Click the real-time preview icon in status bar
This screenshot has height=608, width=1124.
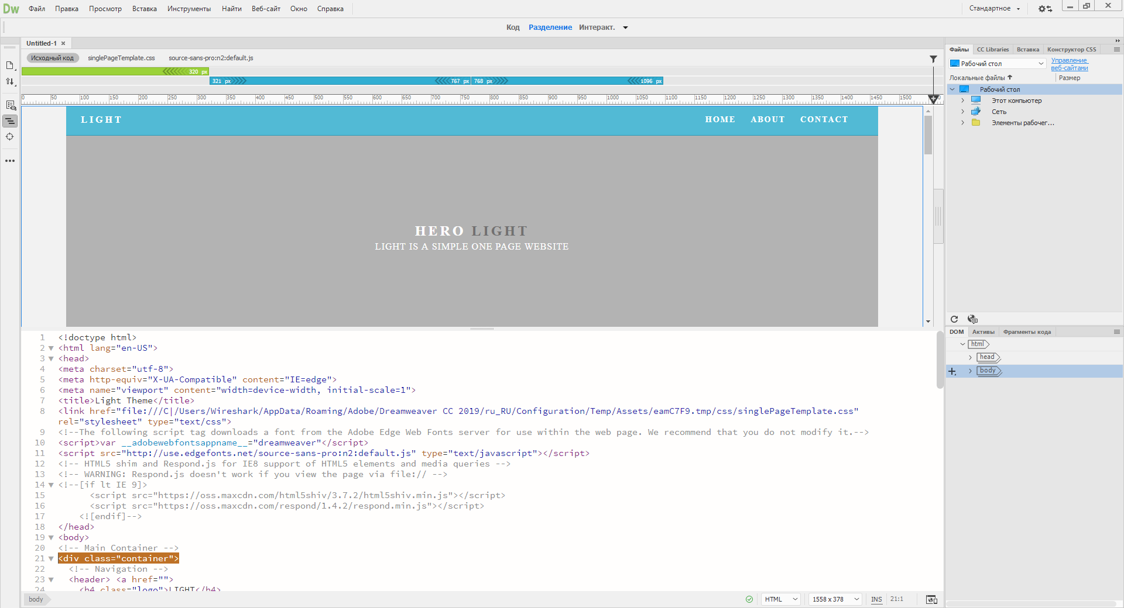[931, 599]
